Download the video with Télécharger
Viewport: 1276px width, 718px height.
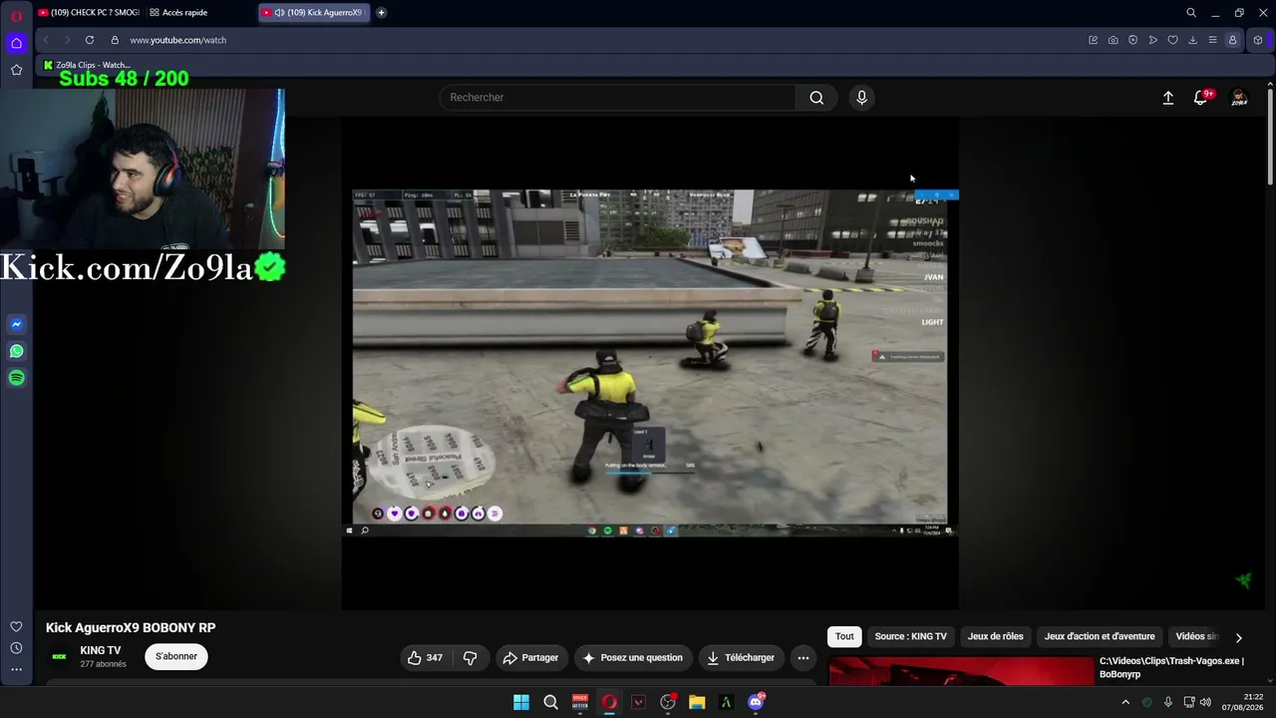[741, 658]
